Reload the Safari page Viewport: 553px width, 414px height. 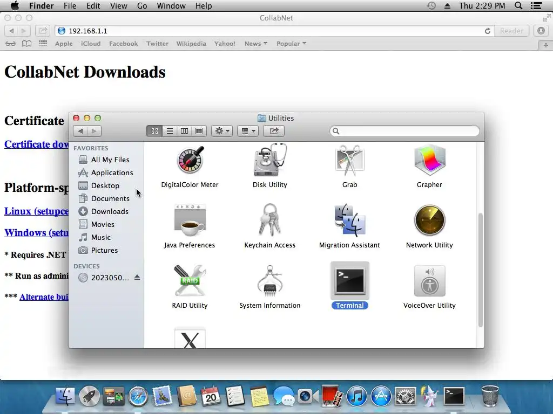click(x=488, y=31)
